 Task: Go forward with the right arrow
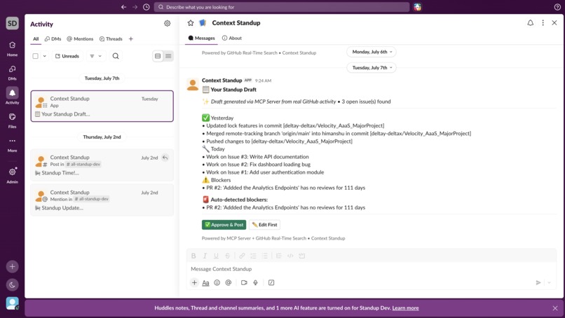click(x=135, y=7)
